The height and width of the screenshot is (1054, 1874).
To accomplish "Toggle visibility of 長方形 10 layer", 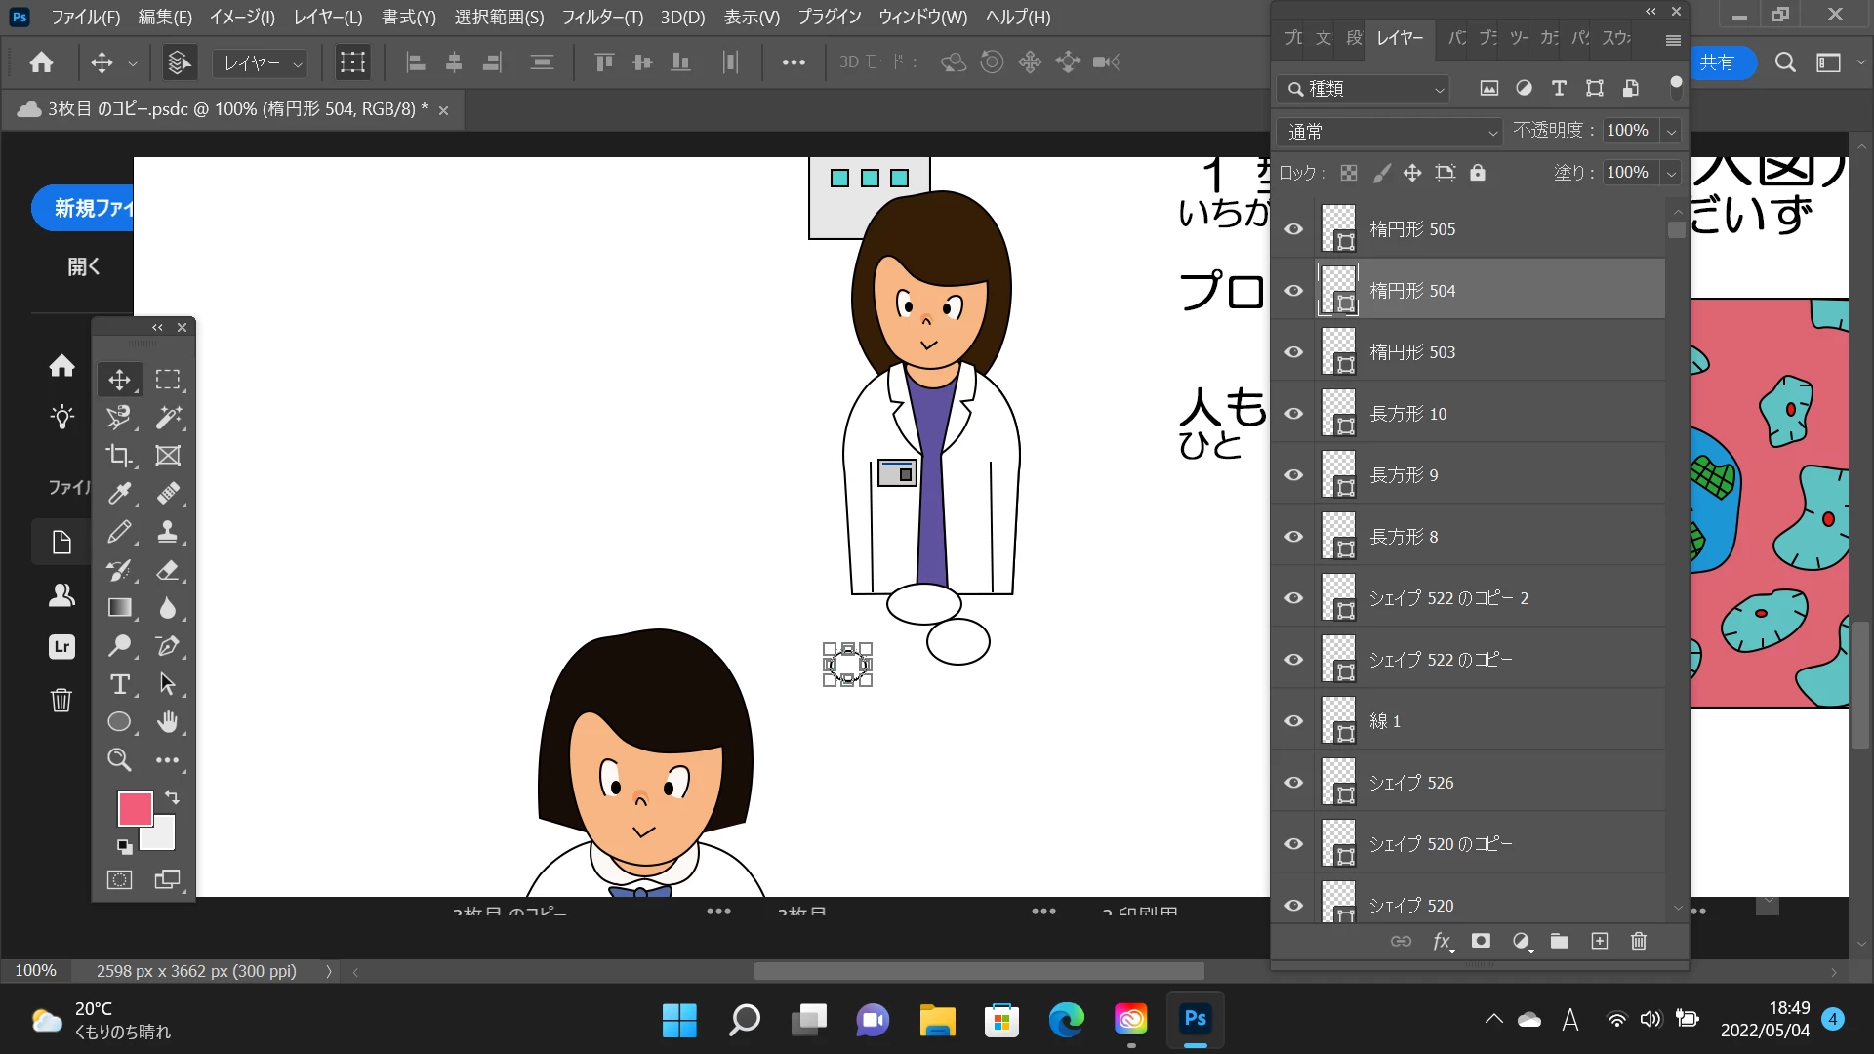I will pos(1294,414).
